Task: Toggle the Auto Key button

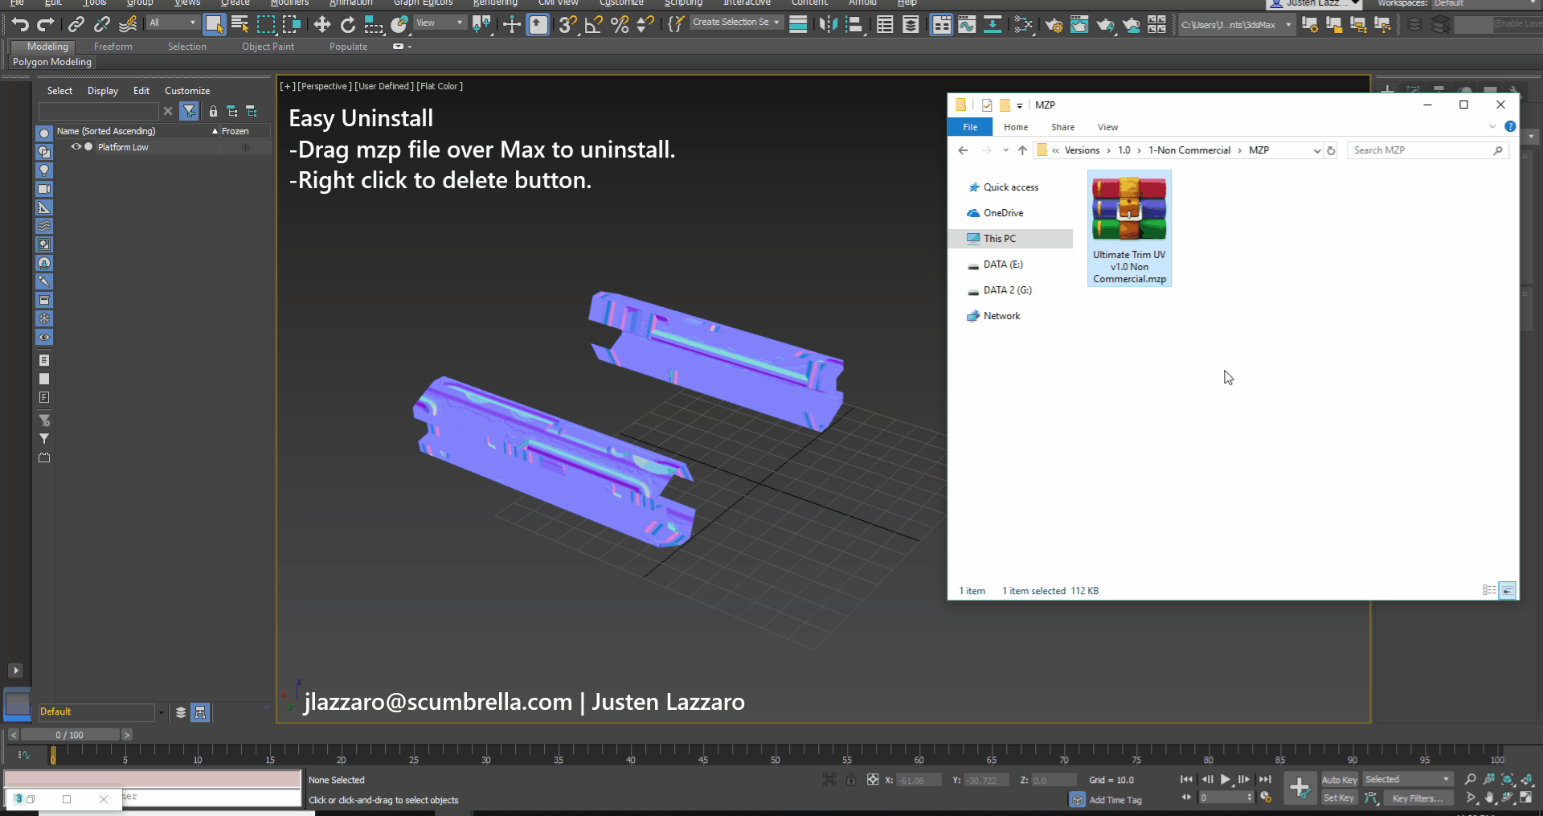Action: tap(1339, 780)
